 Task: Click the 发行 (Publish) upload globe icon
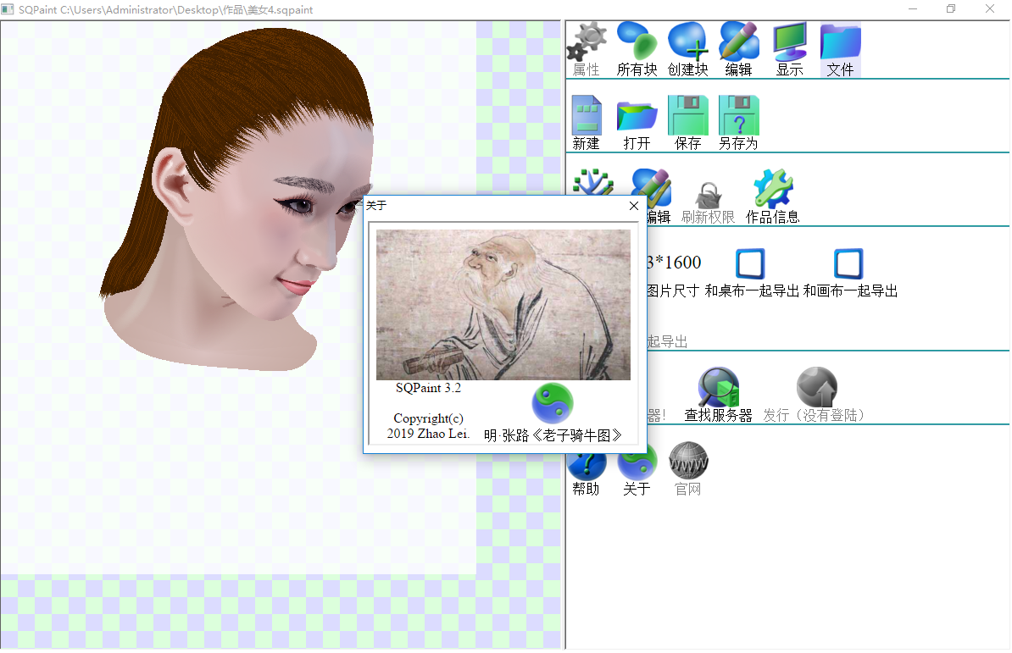pos(816,388)
